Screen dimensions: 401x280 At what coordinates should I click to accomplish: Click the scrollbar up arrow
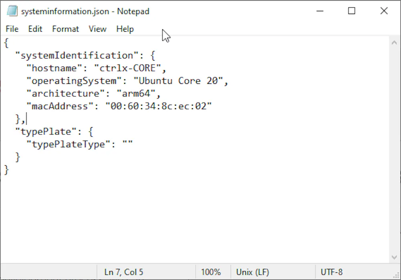394,43
